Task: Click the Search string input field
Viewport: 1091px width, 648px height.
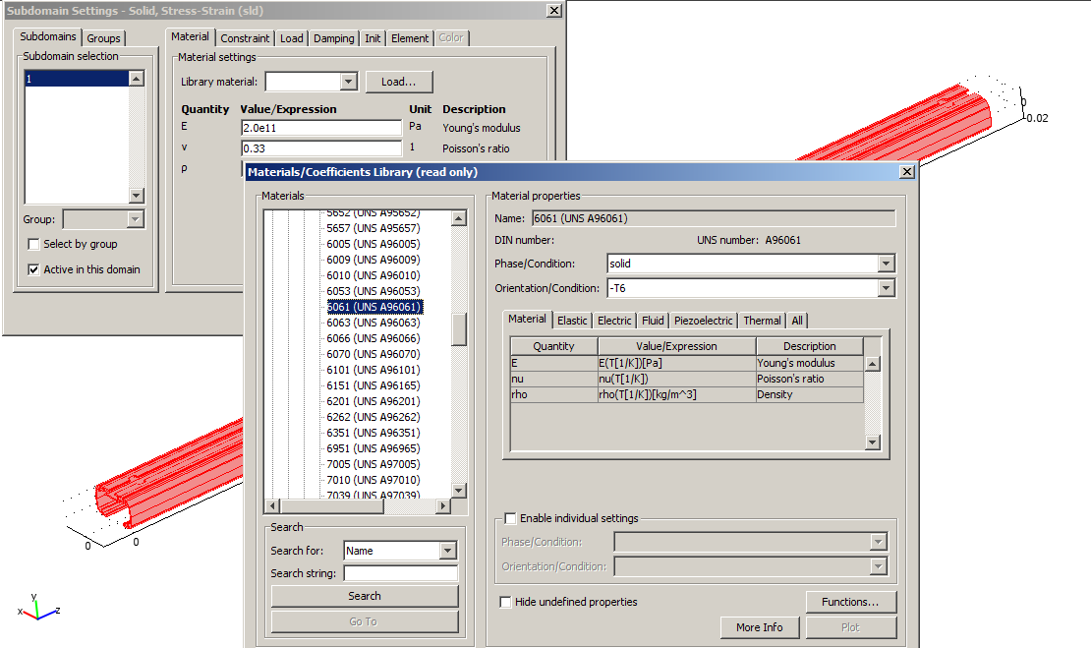Action: (401, 573)
